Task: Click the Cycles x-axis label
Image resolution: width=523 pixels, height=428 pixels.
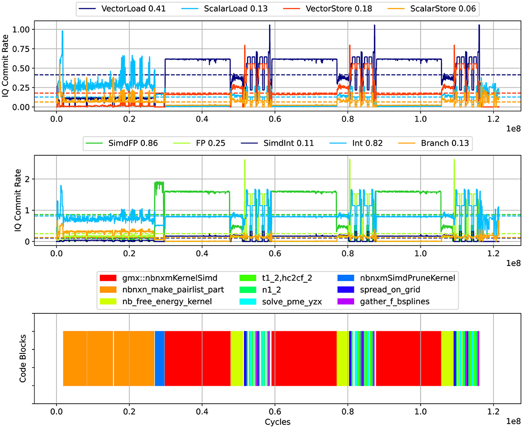Action: click(x=277, y=421)
